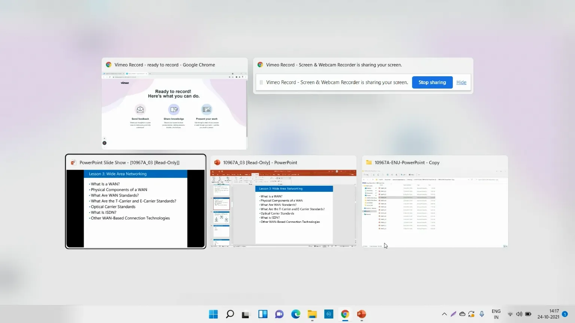Screen dimensions: 575x323
Task: Click the microphone tray icon
Action: coord(482,314)
